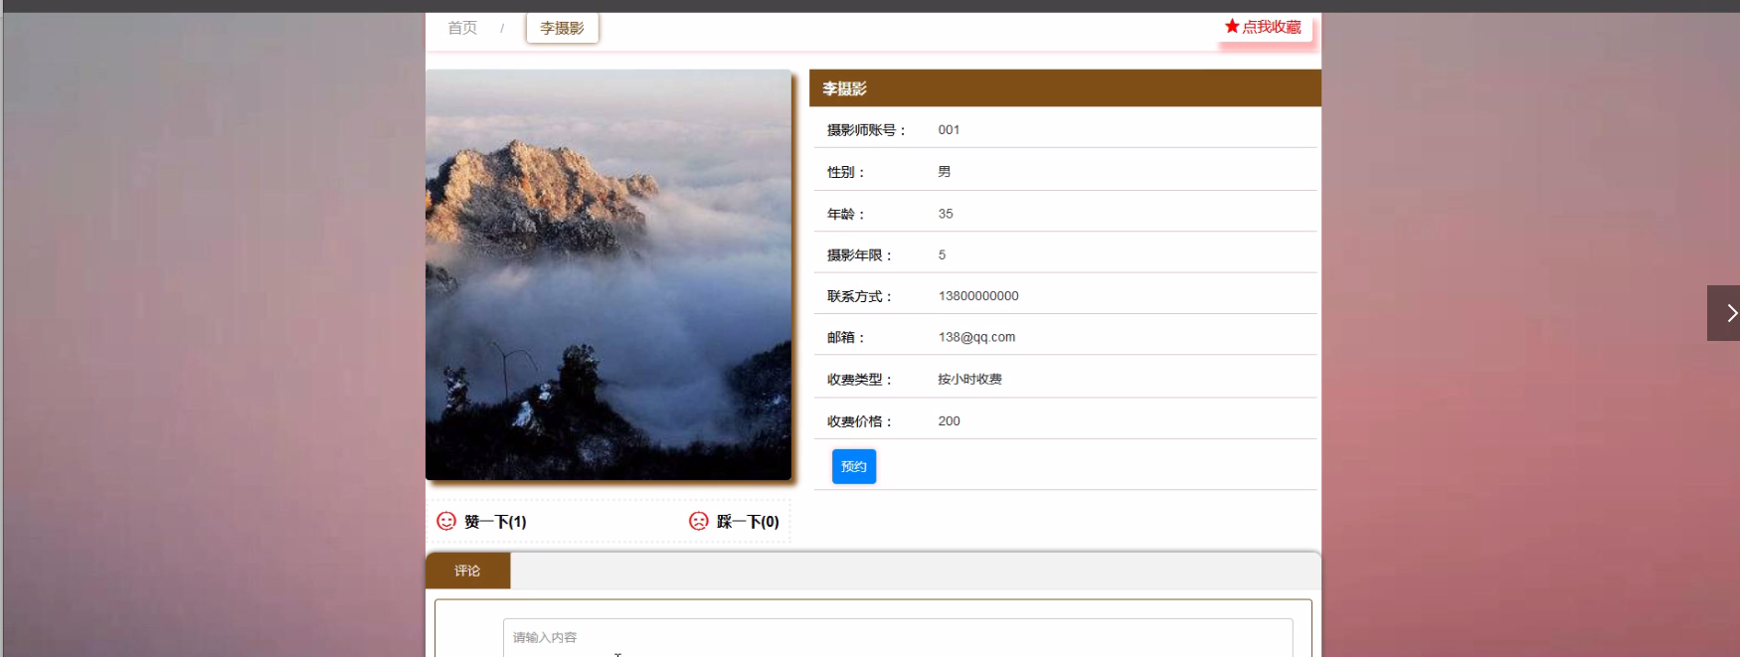Click the 按小时收费 charge type value
This screenshot has width=1740, height=657.
pyautogui.click(x=969, y=379)
